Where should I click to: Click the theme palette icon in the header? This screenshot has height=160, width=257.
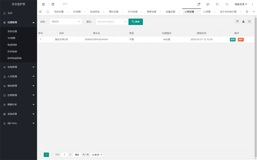click(x=208, y=4)
